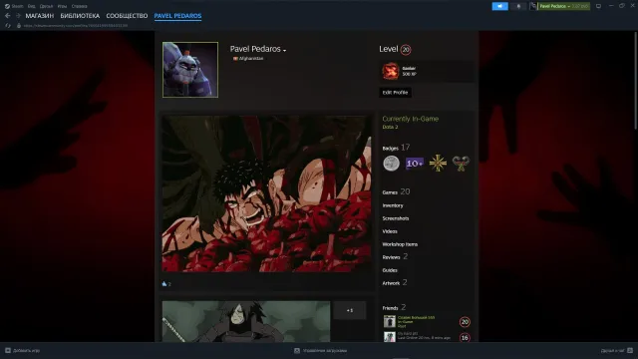
Task: Switch to the БИБЛИОТЕКА tab
Action: pos(80,16)
